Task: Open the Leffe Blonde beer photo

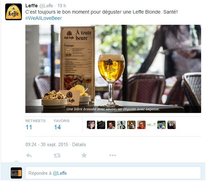Action: click(113, 69)
